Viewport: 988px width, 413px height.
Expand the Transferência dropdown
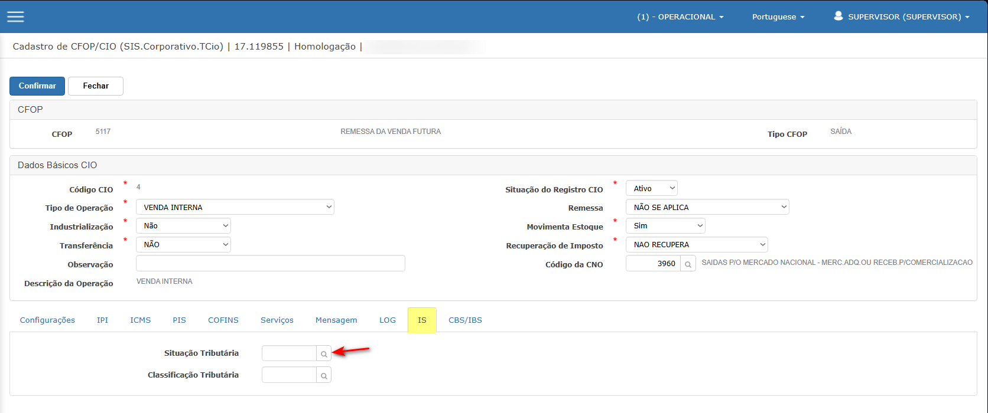click(x=183, y=245)
